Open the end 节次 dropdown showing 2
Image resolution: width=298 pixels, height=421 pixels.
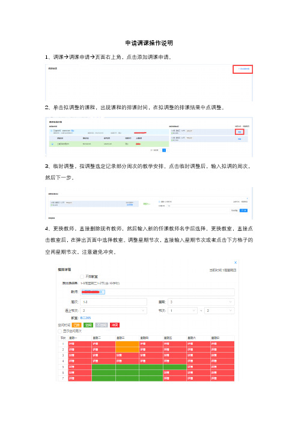point(219,311)
